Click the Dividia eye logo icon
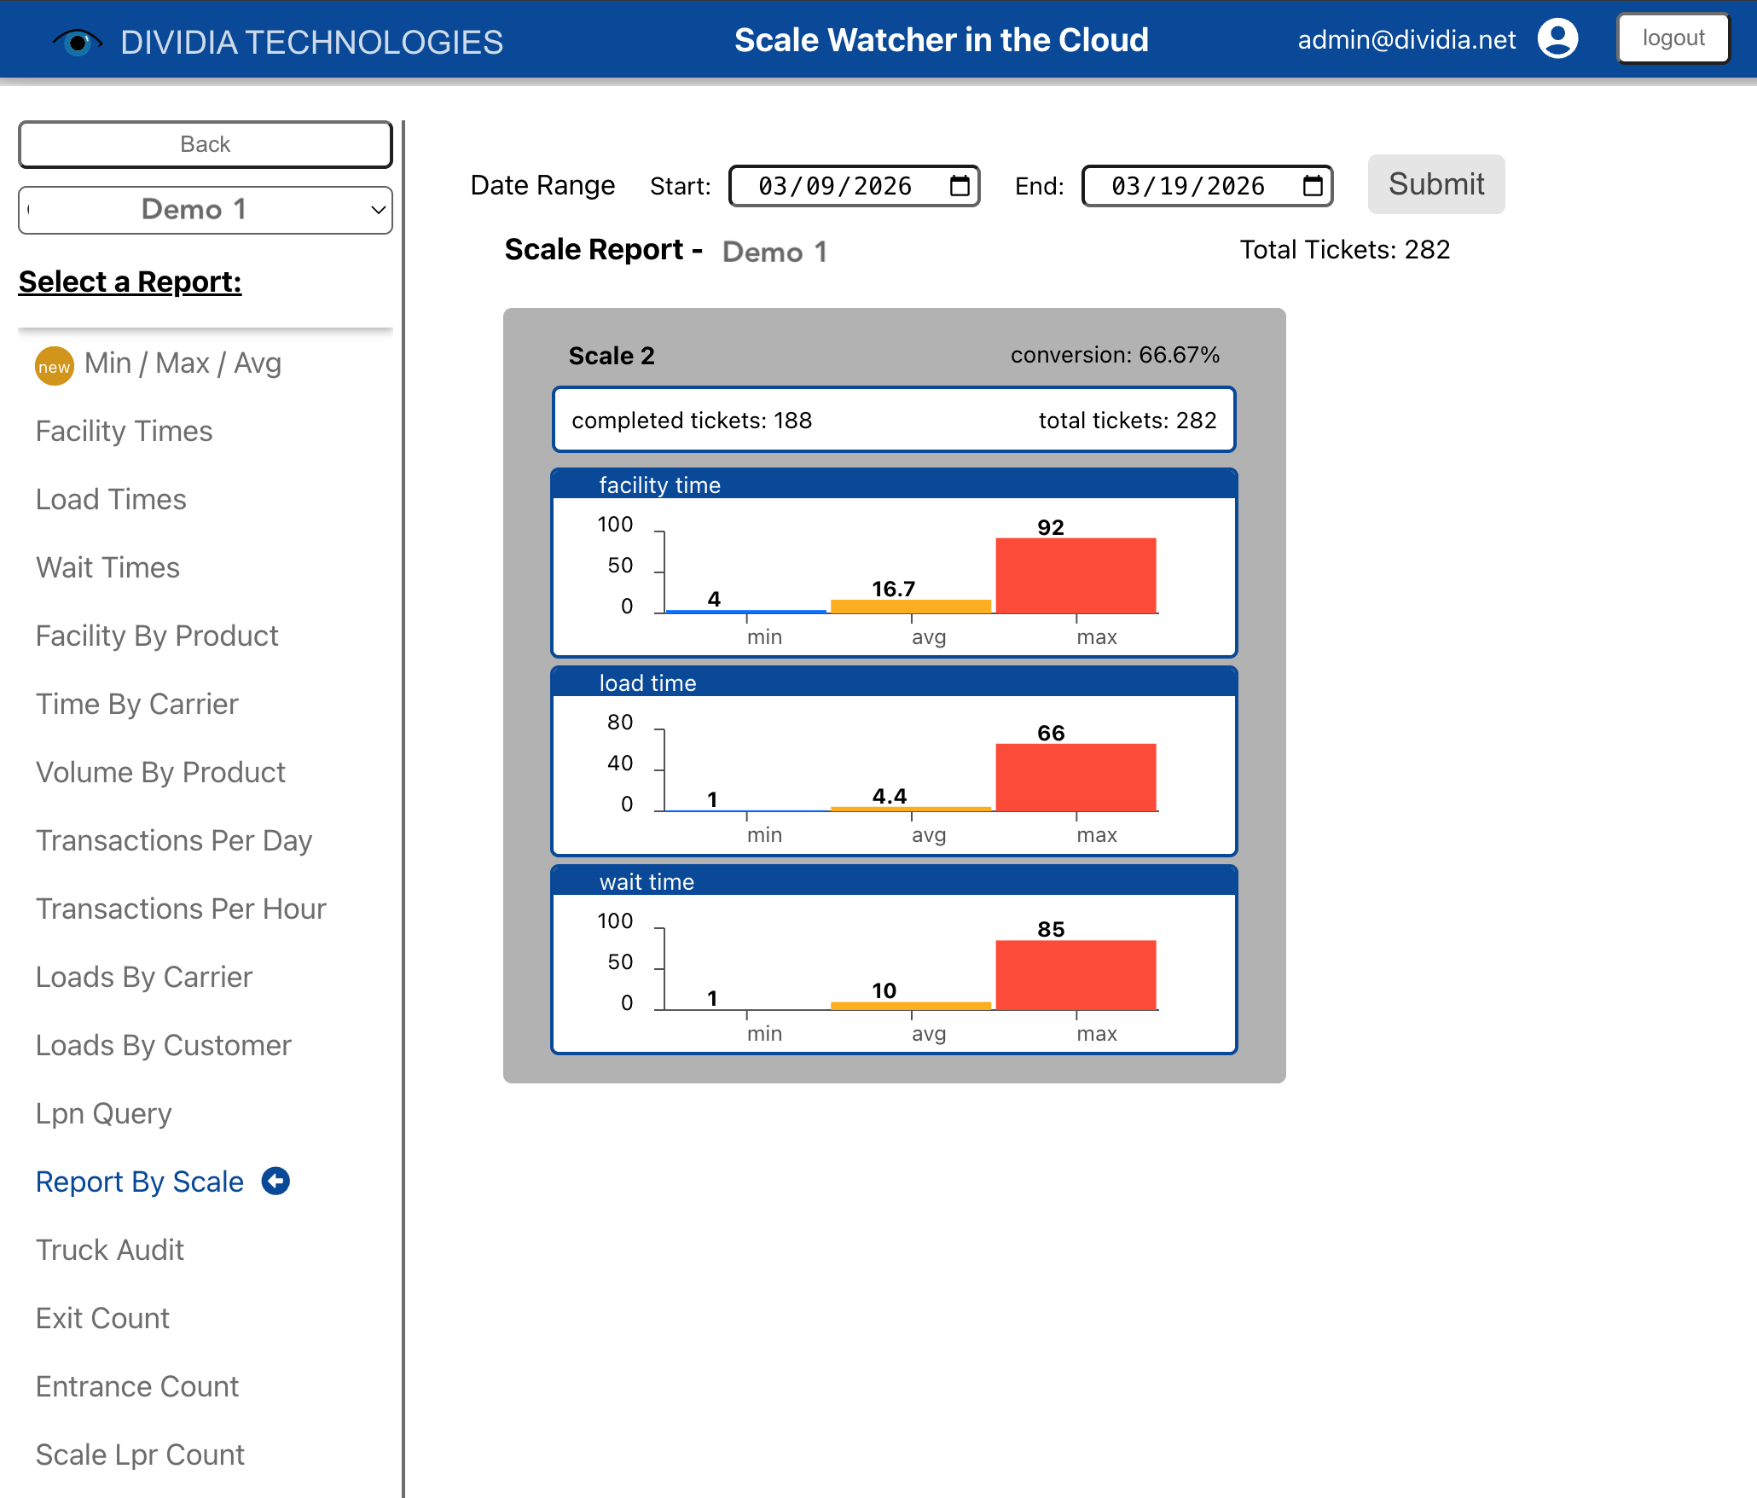Viewport: 1757px width, 1498px height. click(77, 41)
